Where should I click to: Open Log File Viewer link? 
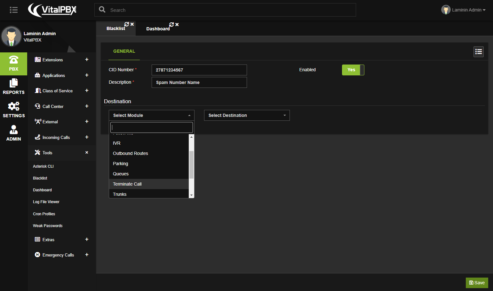coord(46,202)
